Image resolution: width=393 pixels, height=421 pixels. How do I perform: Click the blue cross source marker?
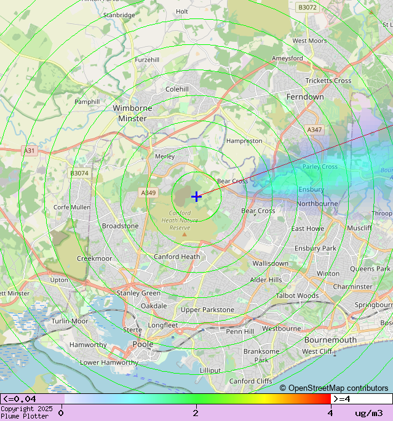(196, 196)
